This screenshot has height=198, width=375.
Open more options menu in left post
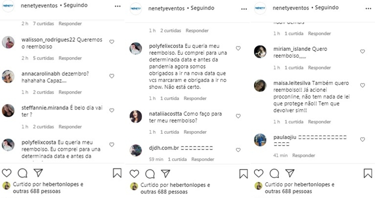click(x=117, y=6)
